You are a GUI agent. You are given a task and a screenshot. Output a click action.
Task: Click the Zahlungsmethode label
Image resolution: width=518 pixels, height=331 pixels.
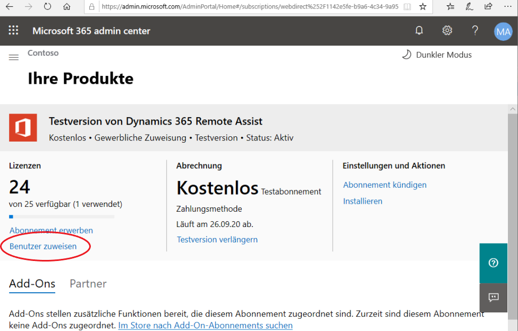[209, 209]
